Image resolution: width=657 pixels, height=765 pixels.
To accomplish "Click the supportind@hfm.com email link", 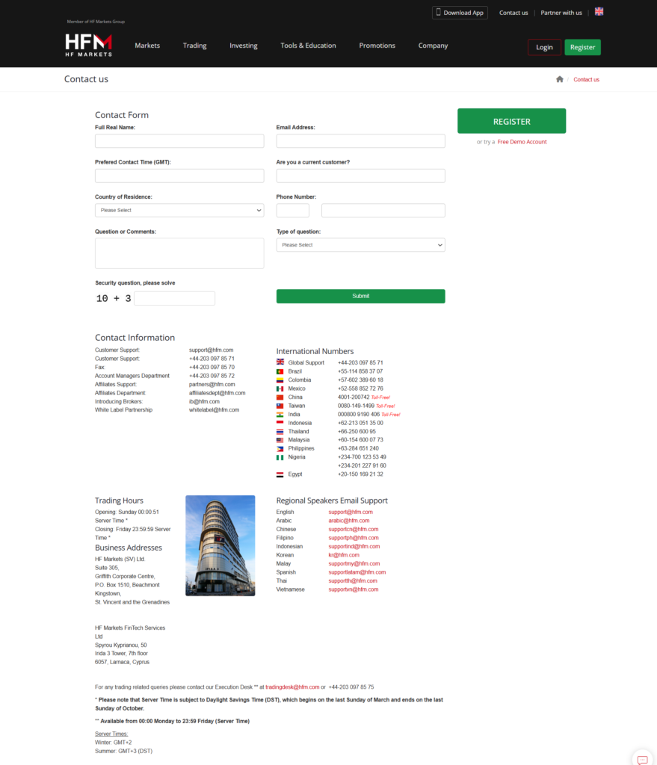I will [x=354, y=546].
